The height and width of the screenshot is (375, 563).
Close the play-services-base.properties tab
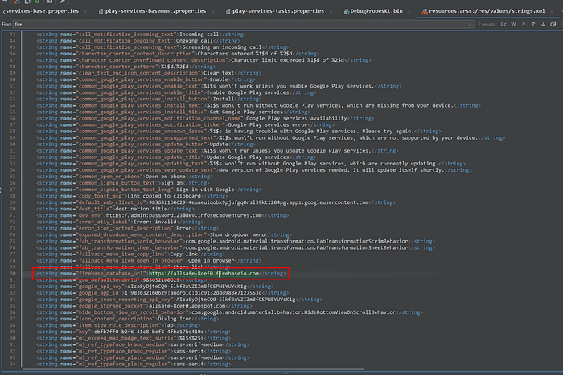click(85, 11)
